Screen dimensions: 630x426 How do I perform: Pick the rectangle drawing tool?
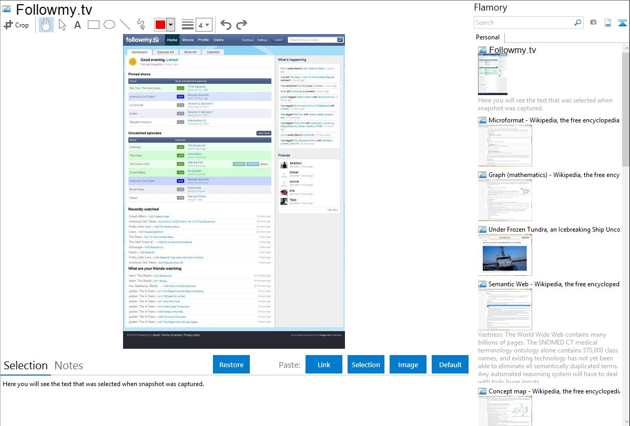[93, 25]
